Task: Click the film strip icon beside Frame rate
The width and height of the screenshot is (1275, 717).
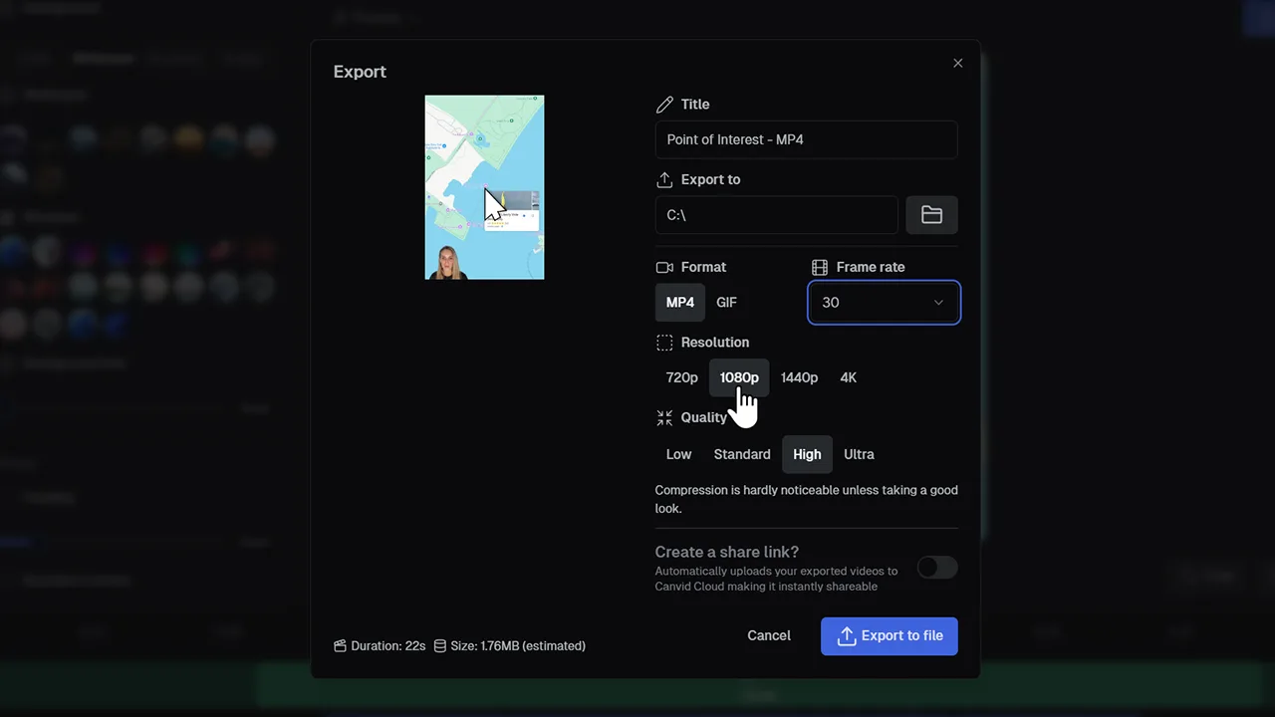Action: pyautogui.click(x=820, y=267)
